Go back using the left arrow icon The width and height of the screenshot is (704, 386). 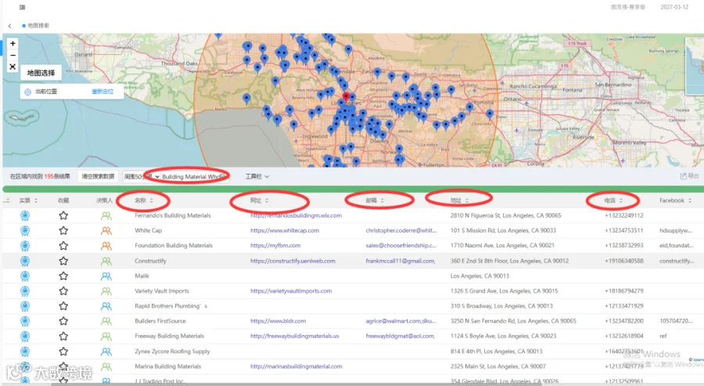(x=9, y=26)
